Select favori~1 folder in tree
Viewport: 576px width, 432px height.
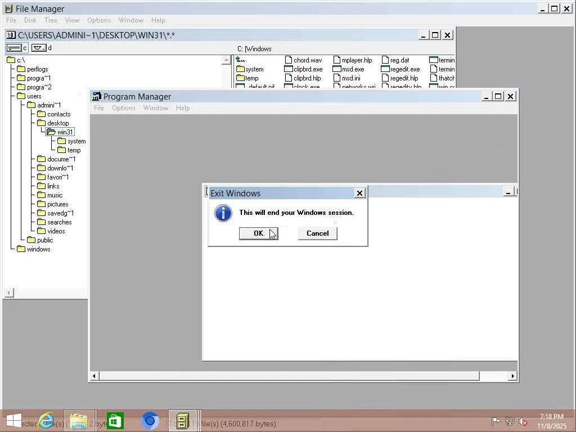pos(53,177)
